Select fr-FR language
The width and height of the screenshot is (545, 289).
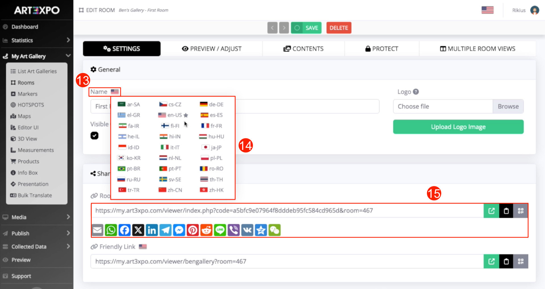(x=212, y=126)
